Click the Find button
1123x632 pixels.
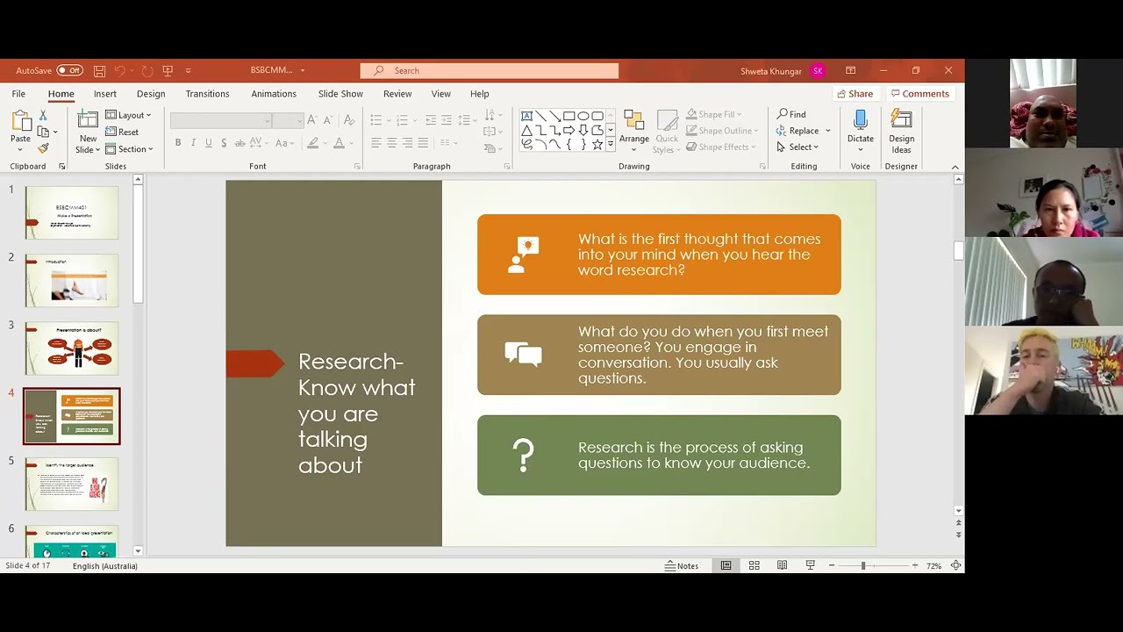791,114
